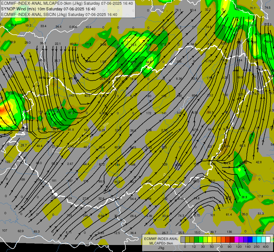Click the MLCAPE0-3km title line in header
This screenshot has width=274, height=252.
coord(67,3)
